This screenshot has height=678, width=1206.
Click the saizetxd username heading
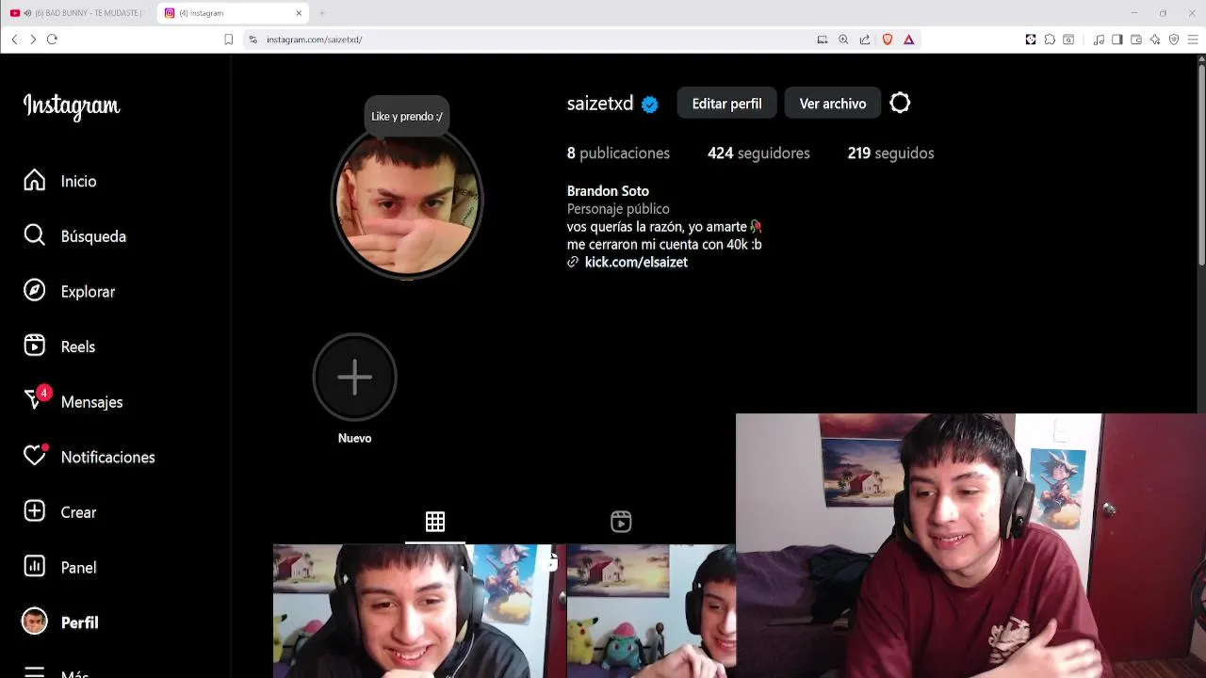[600, 104]
